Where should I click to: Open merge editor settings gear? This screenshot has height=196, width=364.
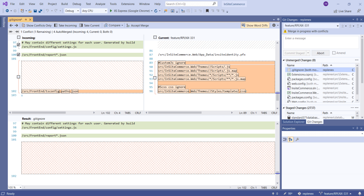click(274, 25)
